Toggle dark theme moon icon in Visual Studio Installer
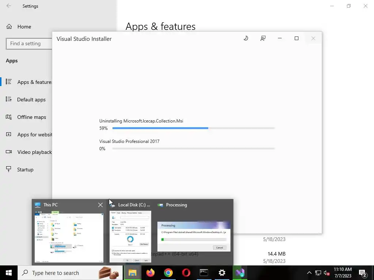Screen dimensions: 374x280 (246, 38)
